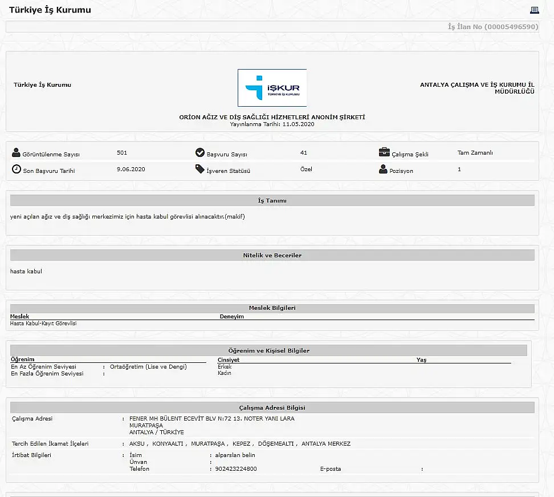Click the person icon beside Görüntülenme Sayısı
This screenshot has height=497, width=554.
16,152
